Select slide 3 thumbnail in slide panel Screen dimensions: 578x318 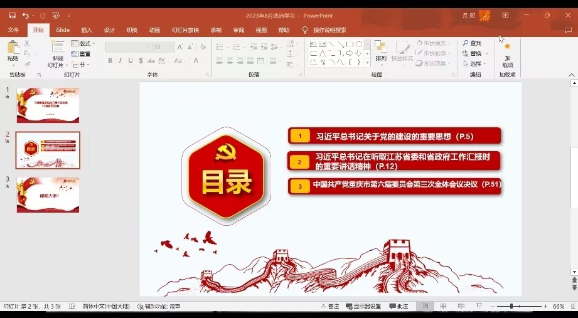[48, 194]
